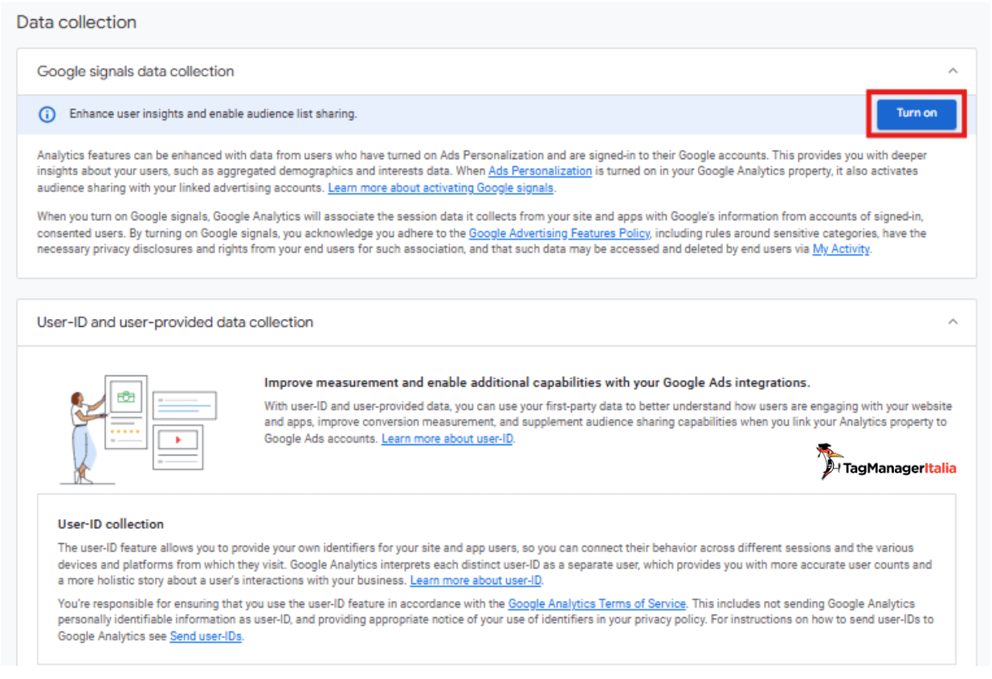Follow the Google Advertising Features Policy link
This screenshot has height=679, width=992.
click(x=558, y=233)
